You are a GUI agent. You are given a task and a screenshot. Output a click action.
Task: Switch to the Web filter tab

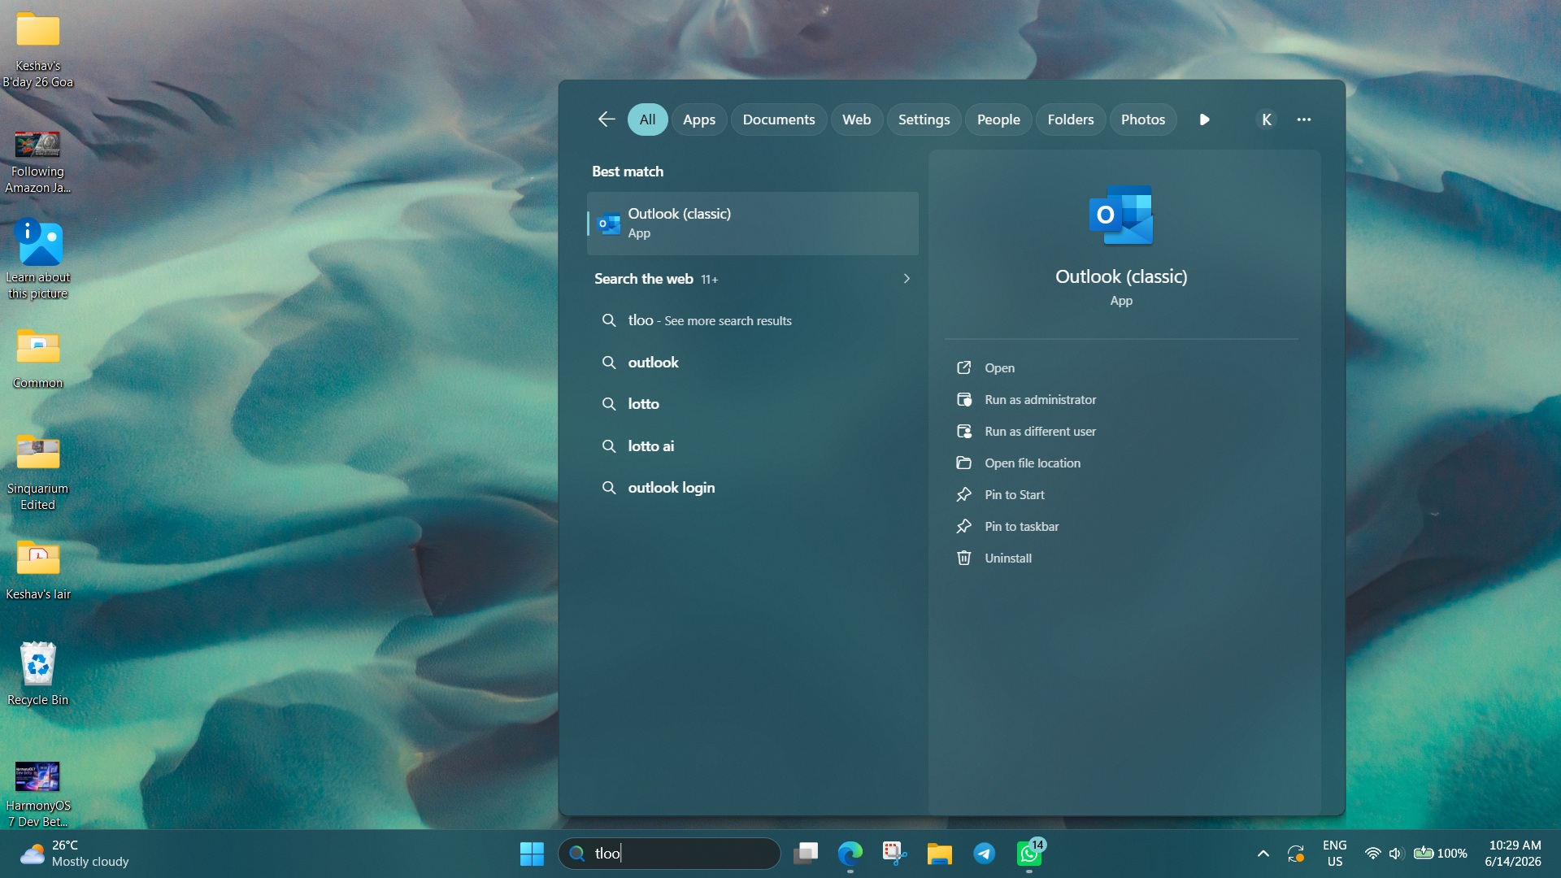pyautogui.click(x=857, y=120)
